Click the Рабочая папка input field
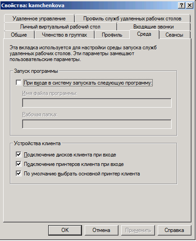 97,124
